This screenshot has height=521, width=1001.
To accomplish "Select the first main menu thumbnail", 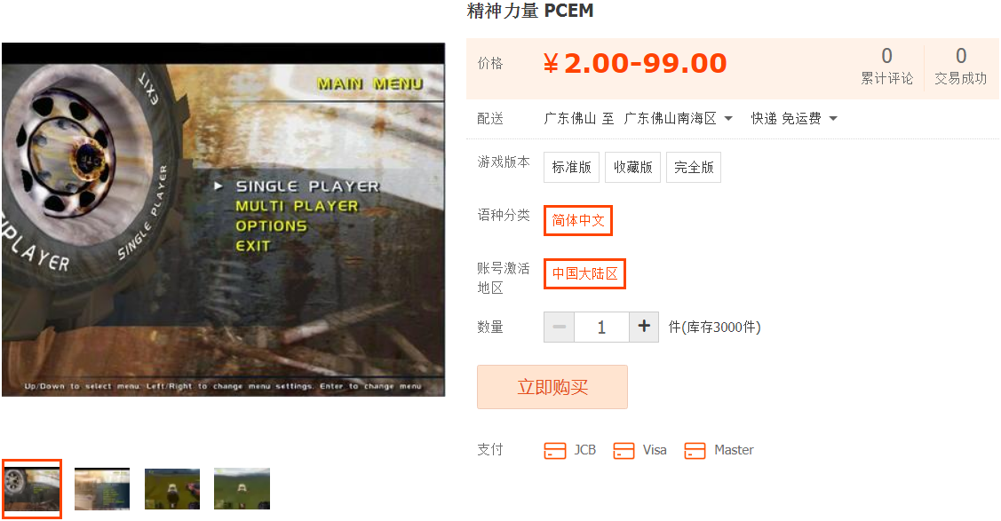I will pos(32,488).
